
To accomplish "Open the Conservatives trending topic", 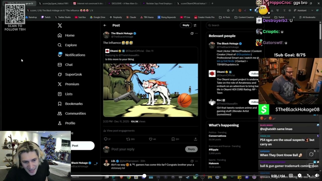I will click(x=217, y=136).
